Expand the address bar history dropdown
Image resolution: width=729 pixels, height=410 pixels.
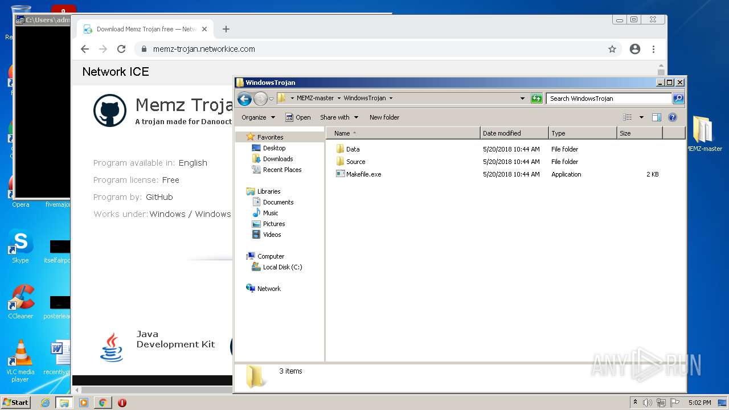[522, 99]
